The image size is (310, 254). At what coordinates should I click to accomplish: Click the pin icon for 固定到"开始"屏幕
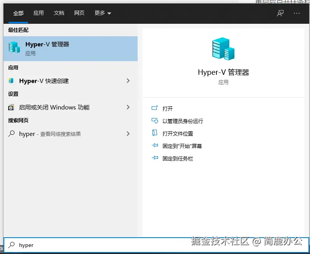point(155,145)
